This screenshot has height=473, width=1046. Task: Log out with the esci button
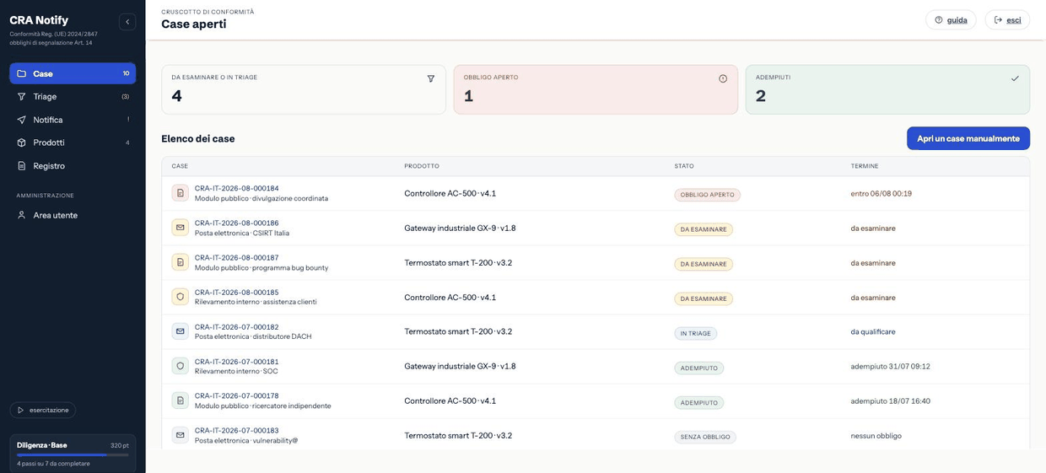click(1007, 20)
